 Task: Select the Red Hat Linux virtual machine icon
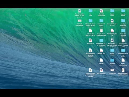(101, 70)
